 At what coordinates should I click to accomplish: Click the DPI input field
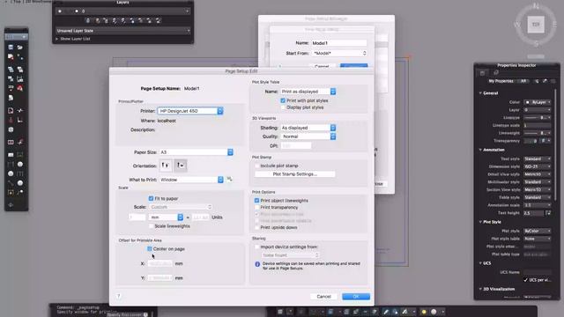(296, 146)
